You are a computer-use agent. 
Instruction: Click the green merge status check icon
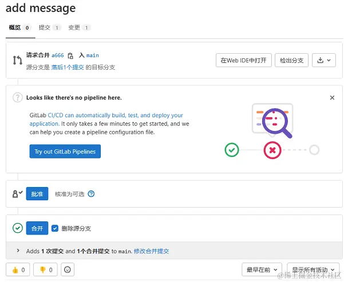pos(18,228)
